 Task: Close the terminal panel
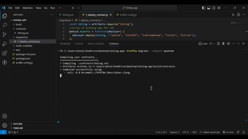pyautogui.click(x=244, y=44)
